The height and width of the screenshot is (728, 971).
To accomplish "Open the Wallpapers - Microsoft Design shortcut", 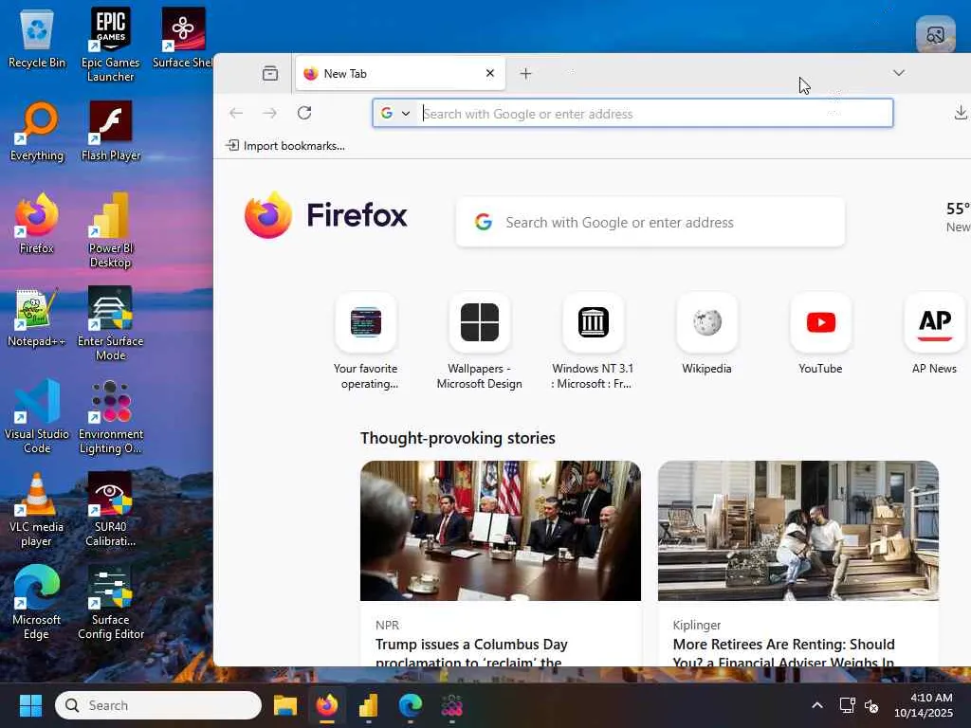I will [479, 341].
